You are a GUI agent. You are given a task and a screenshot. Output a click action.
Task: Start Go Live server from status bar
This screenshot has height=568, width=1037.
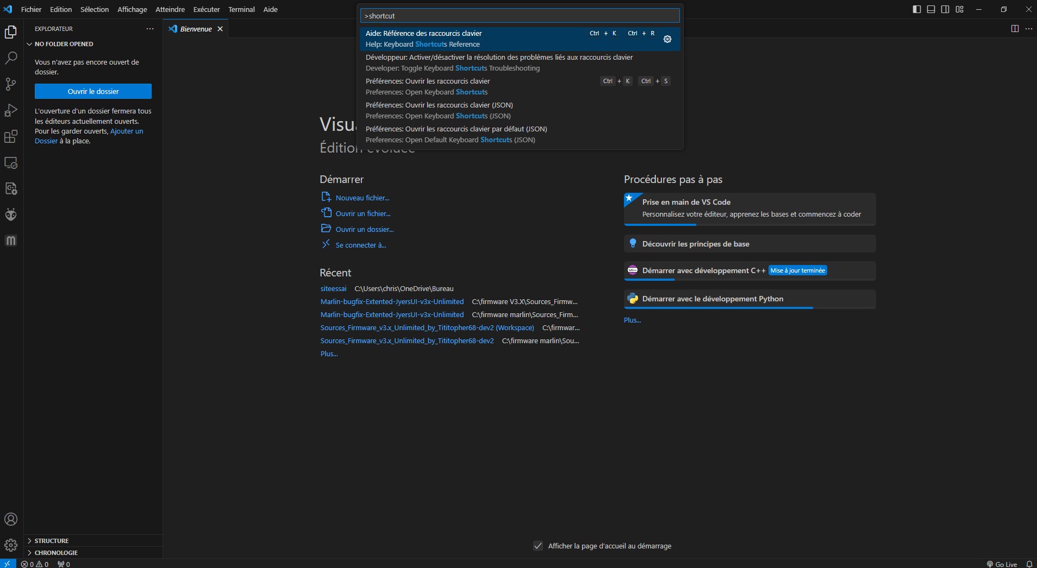point(1002,564)
